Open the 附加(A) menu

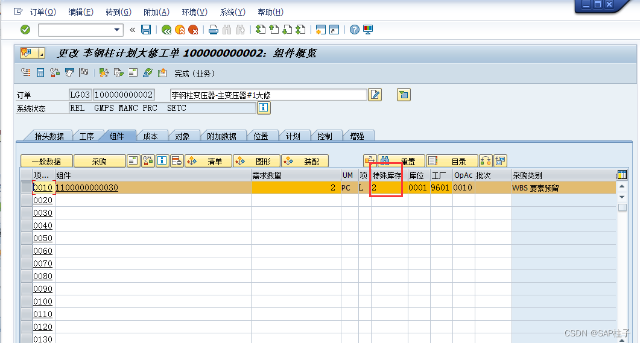(156, 12)
